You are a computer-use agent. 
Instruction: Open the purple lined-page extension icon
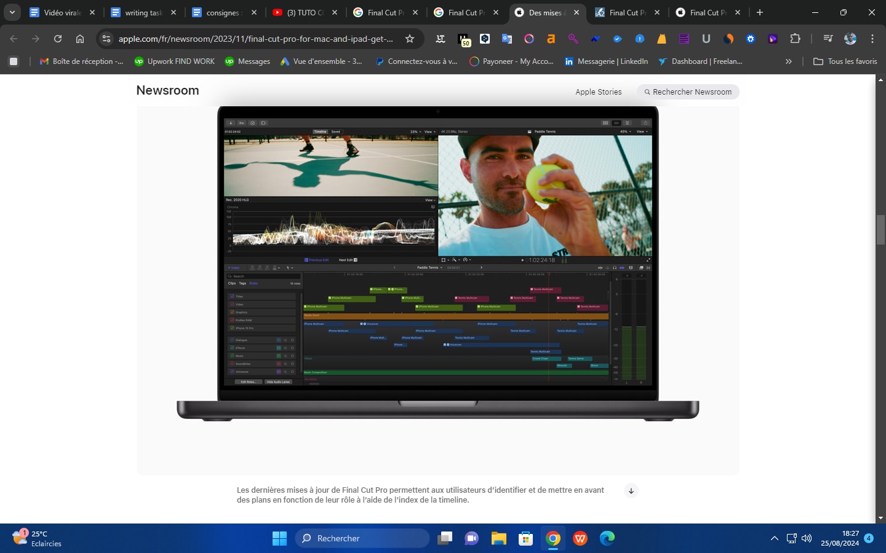[x=684, y=39]
